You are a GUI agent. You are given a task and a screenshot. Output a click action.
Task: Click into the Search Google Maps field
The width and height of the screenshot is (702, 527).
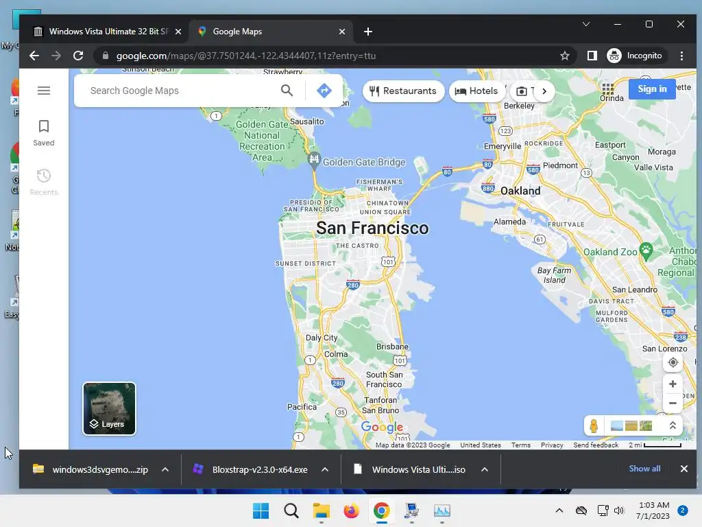[179, 91]
